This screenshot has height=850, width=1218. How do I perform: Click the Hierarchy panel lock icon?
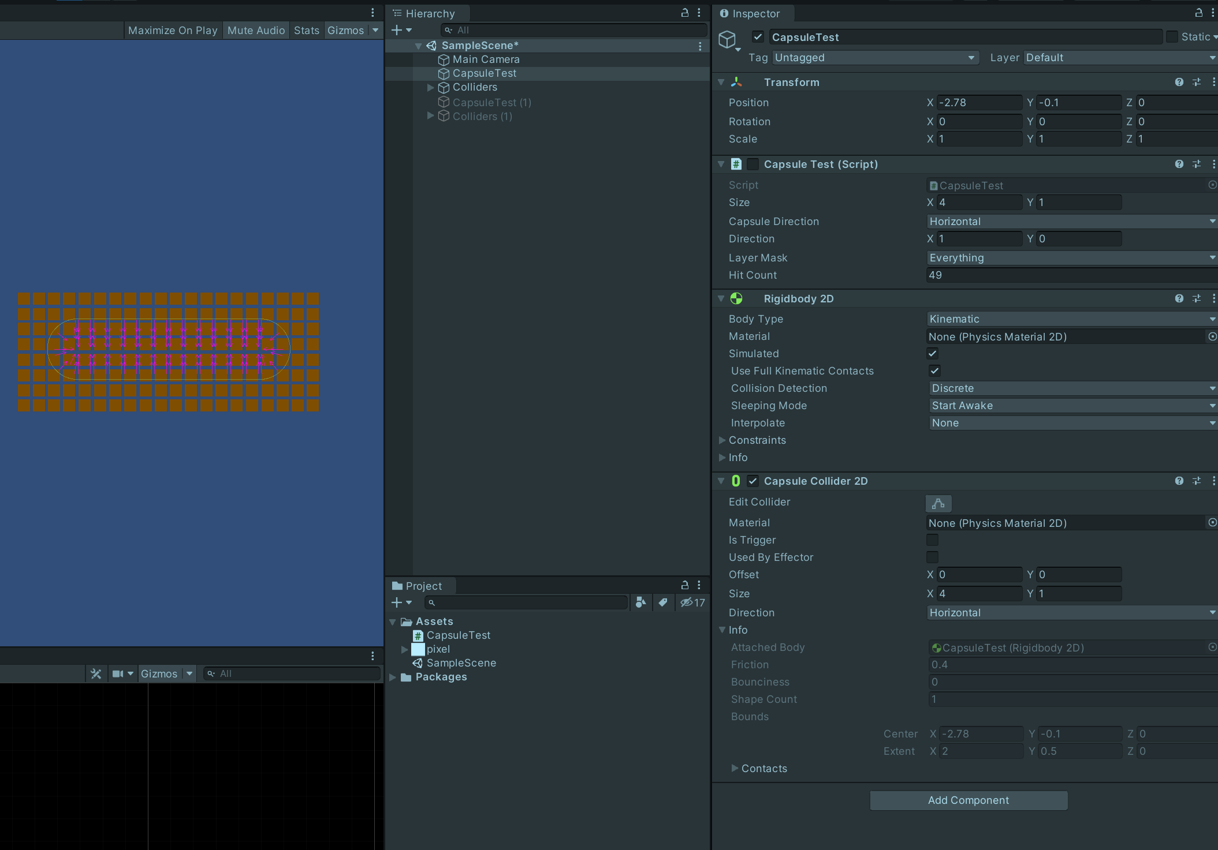point(685,13)
